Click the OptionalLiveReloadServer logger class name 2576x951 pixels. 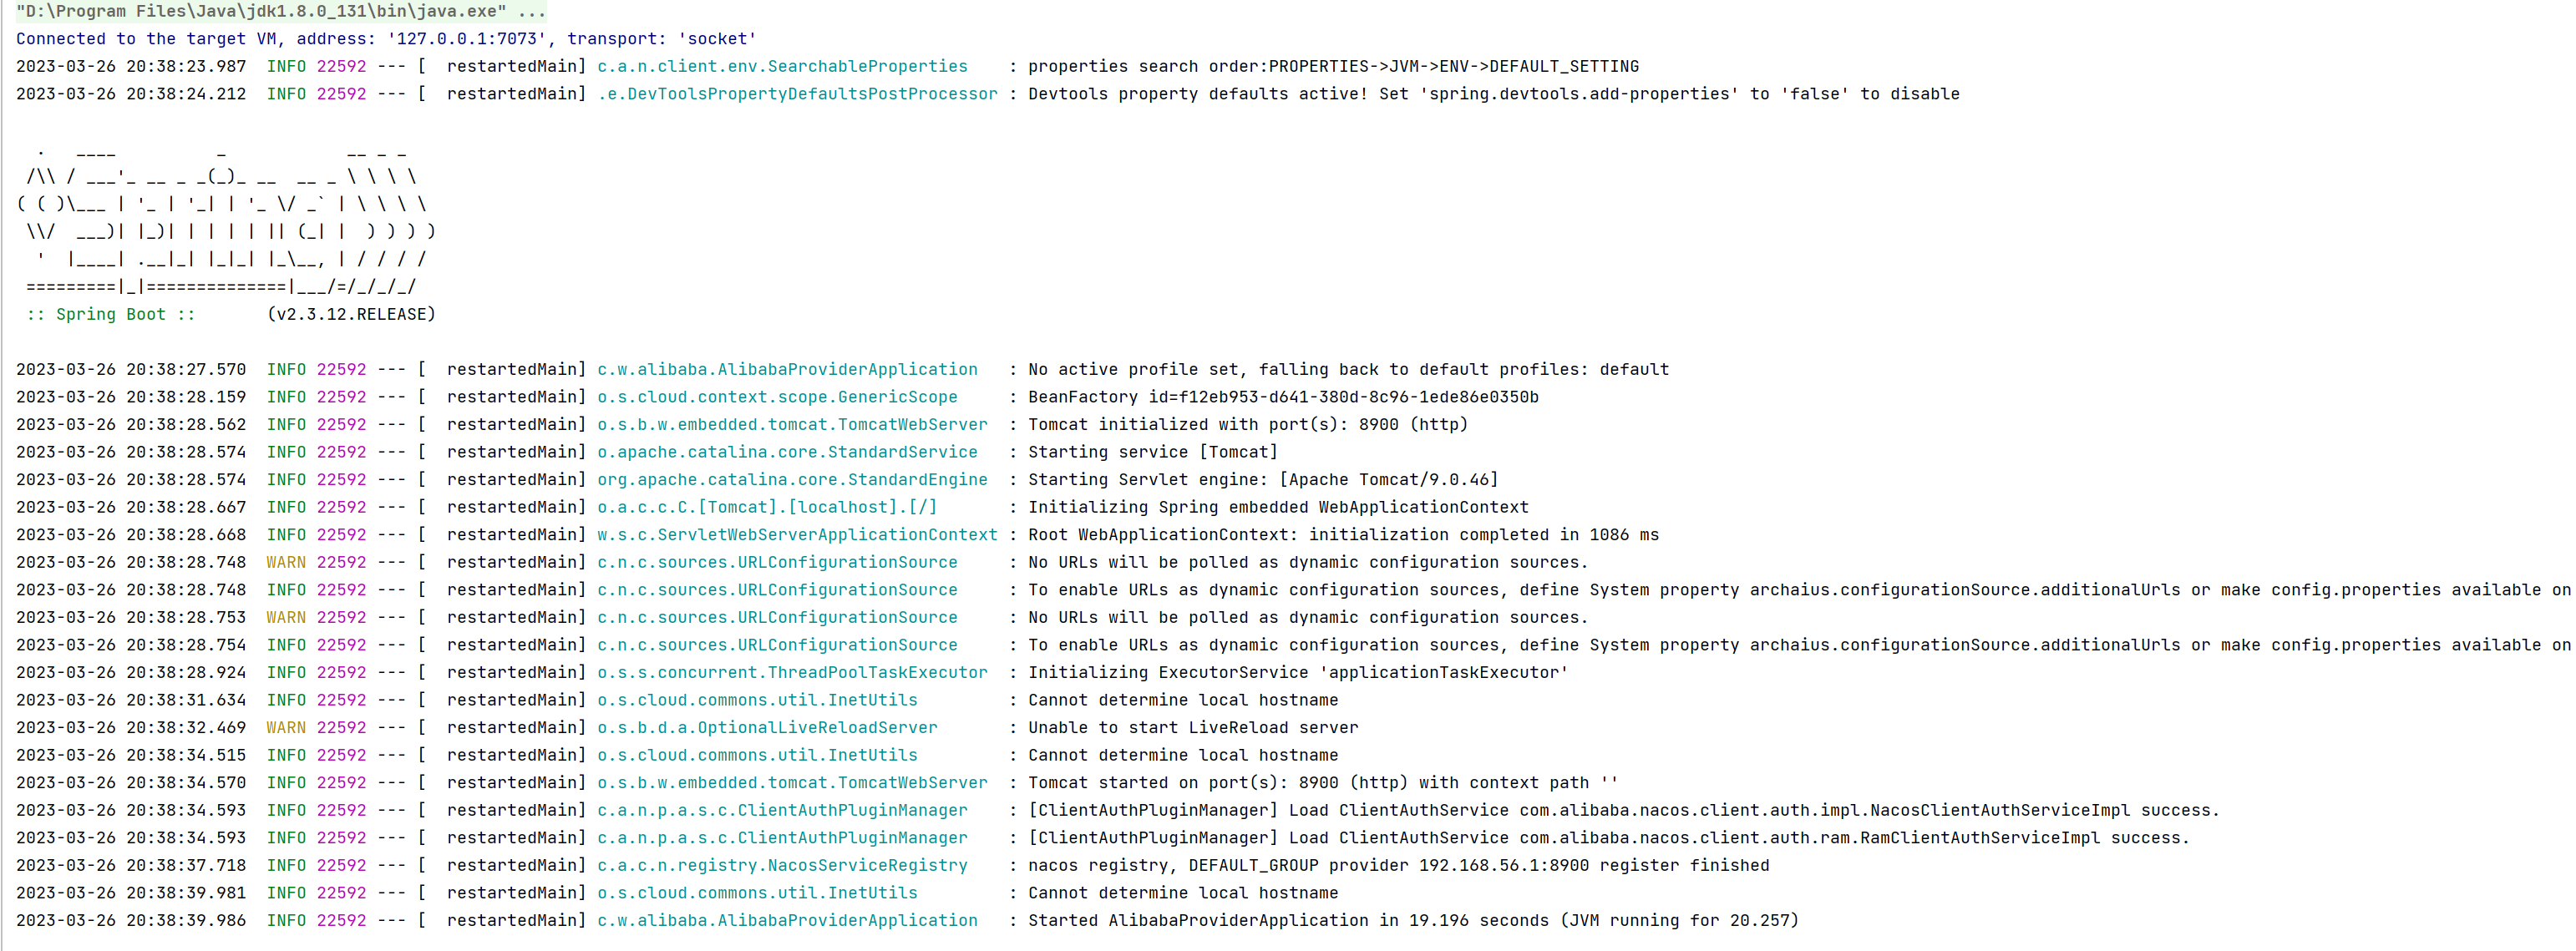(767, 728)
